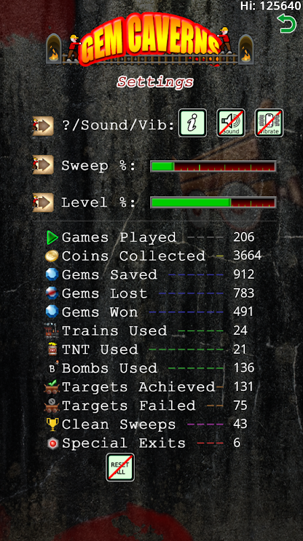Image resolution: width=303 pixels, height=541 pixels.
Task: Click arrow icon beside Level % row
Action: tap(43, 202)
